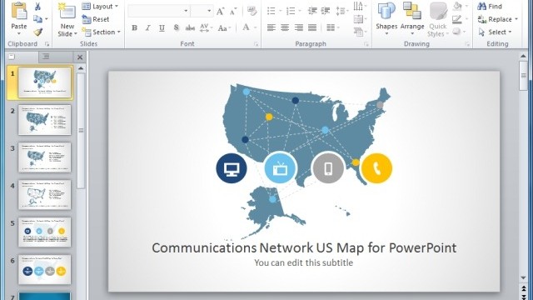Select slide 1 thumbnail

click(x=44, y=82)
